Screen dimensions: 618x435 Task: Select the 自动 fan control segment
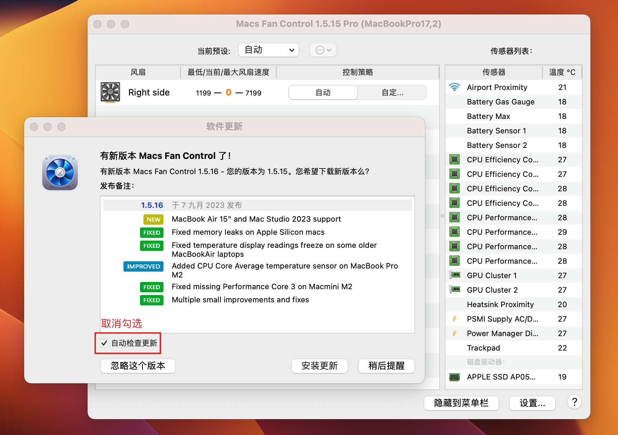point(323,92)
